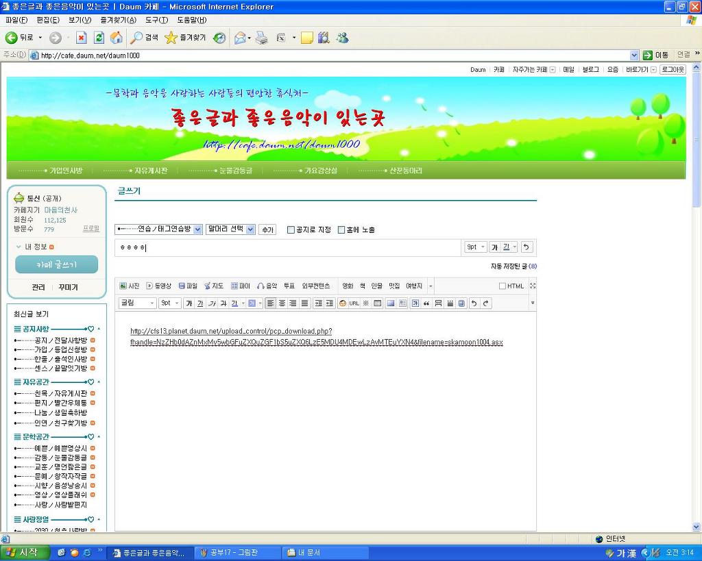Open 관리 link in sidebar
702x561 pixels.
(38, 287)
